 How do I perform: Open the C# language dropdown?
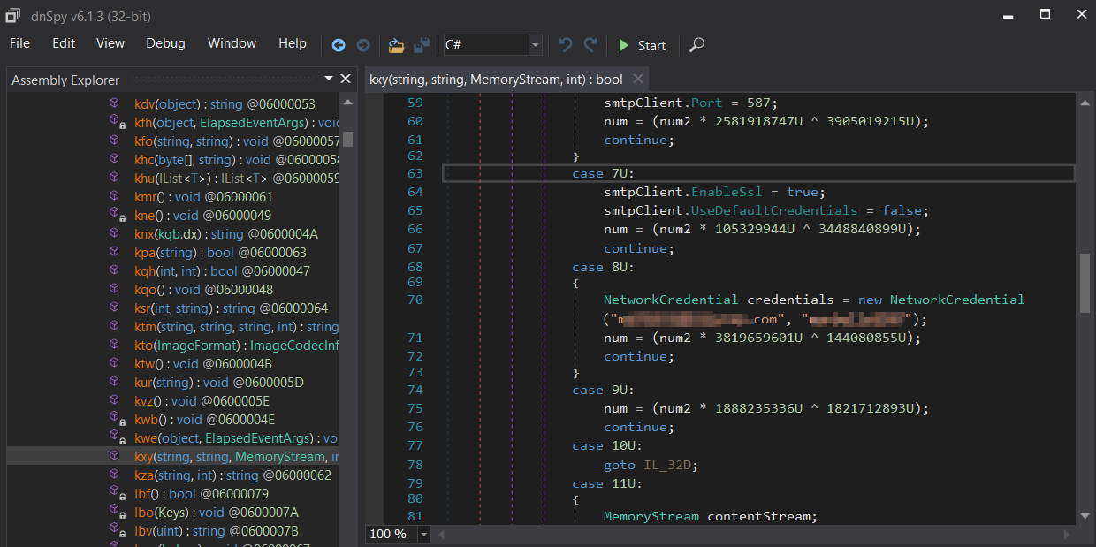[x=535, y=45]
